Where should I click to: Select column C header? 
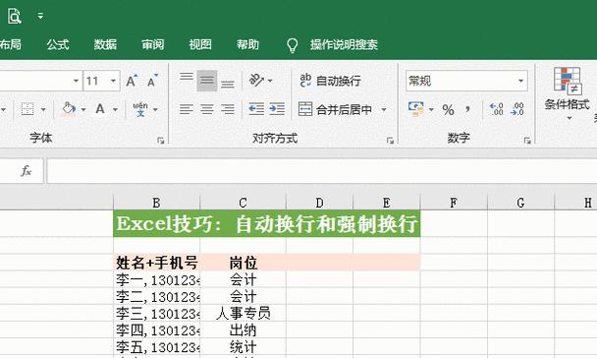tap(243, 203)
